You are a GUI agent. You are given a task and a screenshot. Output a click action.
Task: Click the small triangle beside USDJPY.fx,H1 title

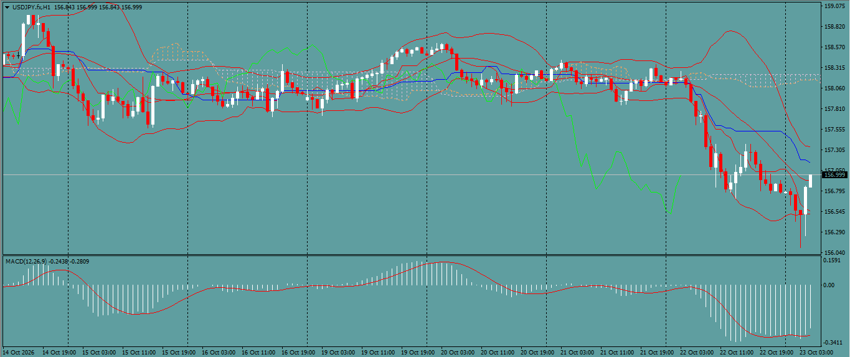[7, 7]
